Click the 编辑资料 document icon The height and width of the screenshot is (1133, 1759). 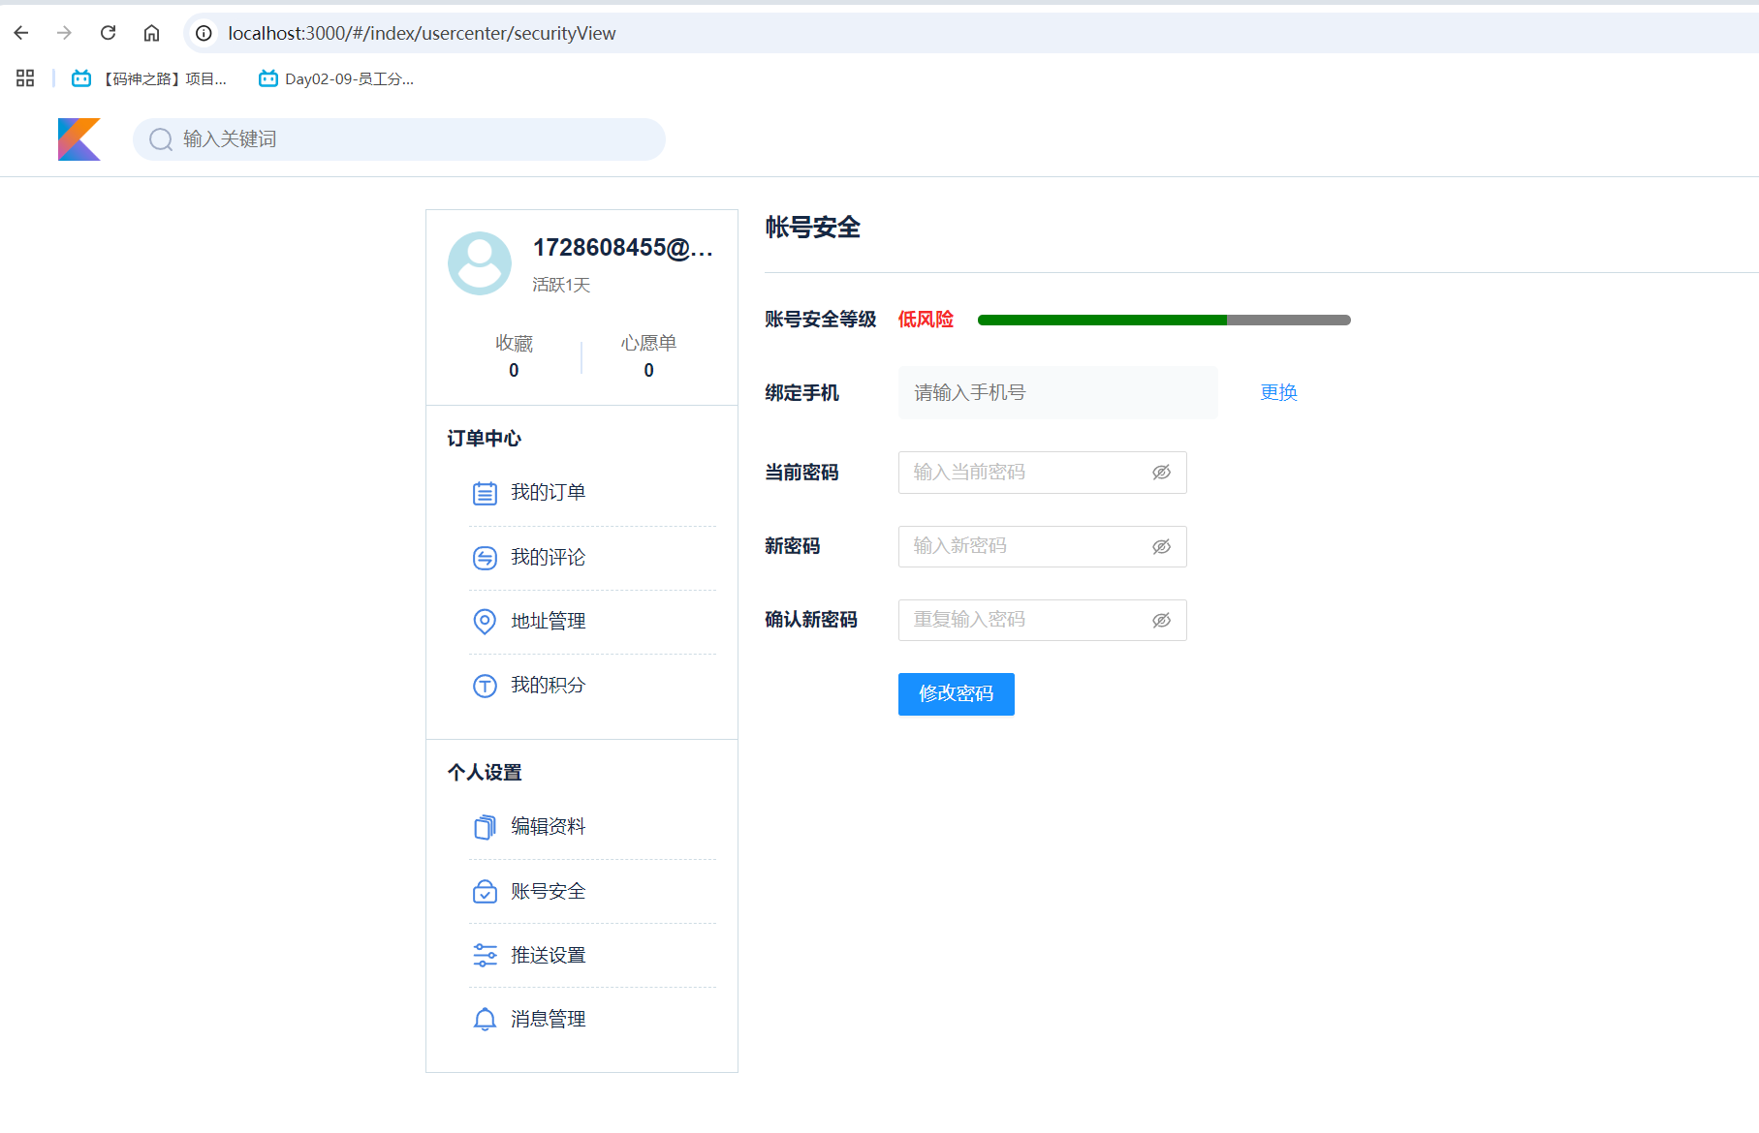(485, 827)
